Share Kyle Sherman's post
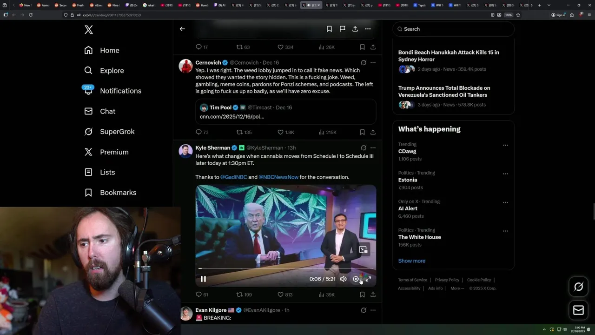 373,295
